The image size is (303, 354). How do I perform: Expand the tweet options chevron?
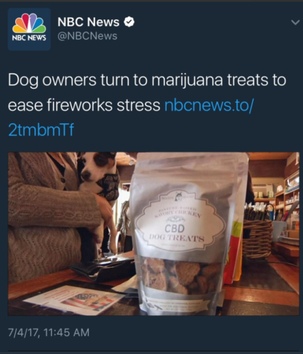coord(295,22)
